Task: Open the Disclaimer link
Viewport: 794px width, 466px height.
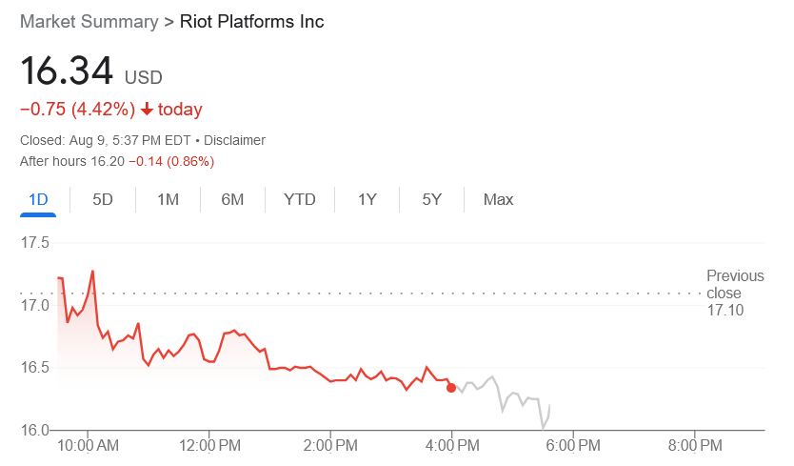Action: [x=234, y=140]
